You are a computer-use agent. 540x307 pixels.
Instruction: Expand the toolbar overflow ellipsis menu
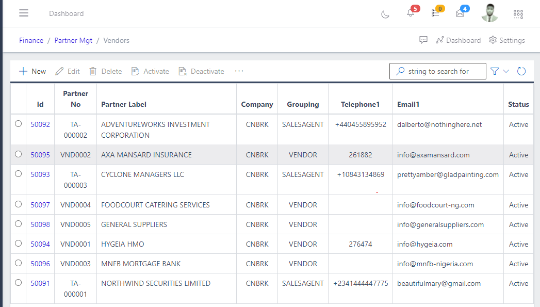(x=239, y=71)
